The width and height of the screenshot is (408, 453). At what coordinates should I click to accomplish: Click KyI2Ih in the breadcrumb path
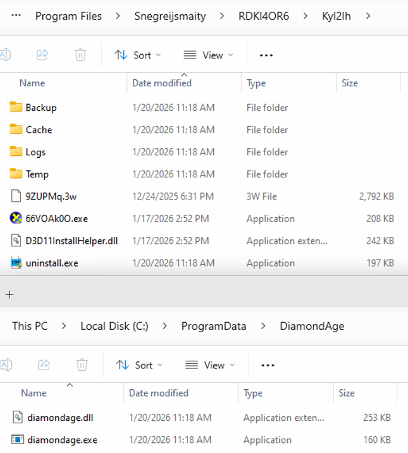[337, 16]
